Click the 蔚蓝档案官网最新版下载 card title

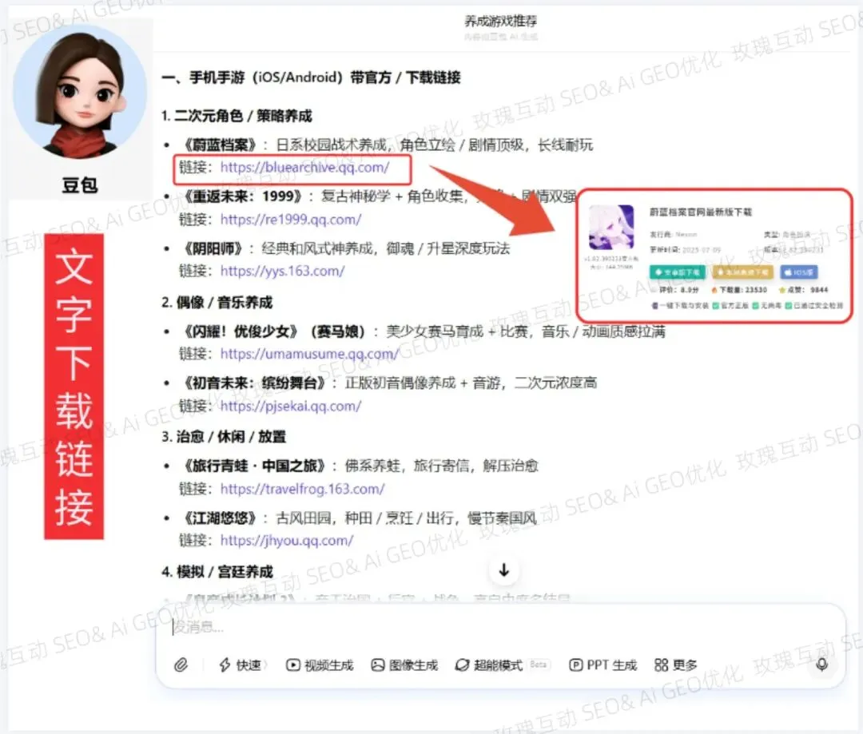coord(701,212)
